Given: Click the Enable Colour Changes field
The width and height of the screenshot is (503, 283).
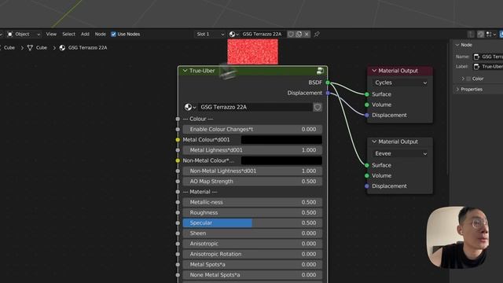Looking at the screenshot, I should 252,129.
